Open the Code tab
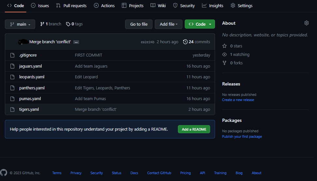The width and height of the screenshot is (317, 181). [x=16, y=6]
